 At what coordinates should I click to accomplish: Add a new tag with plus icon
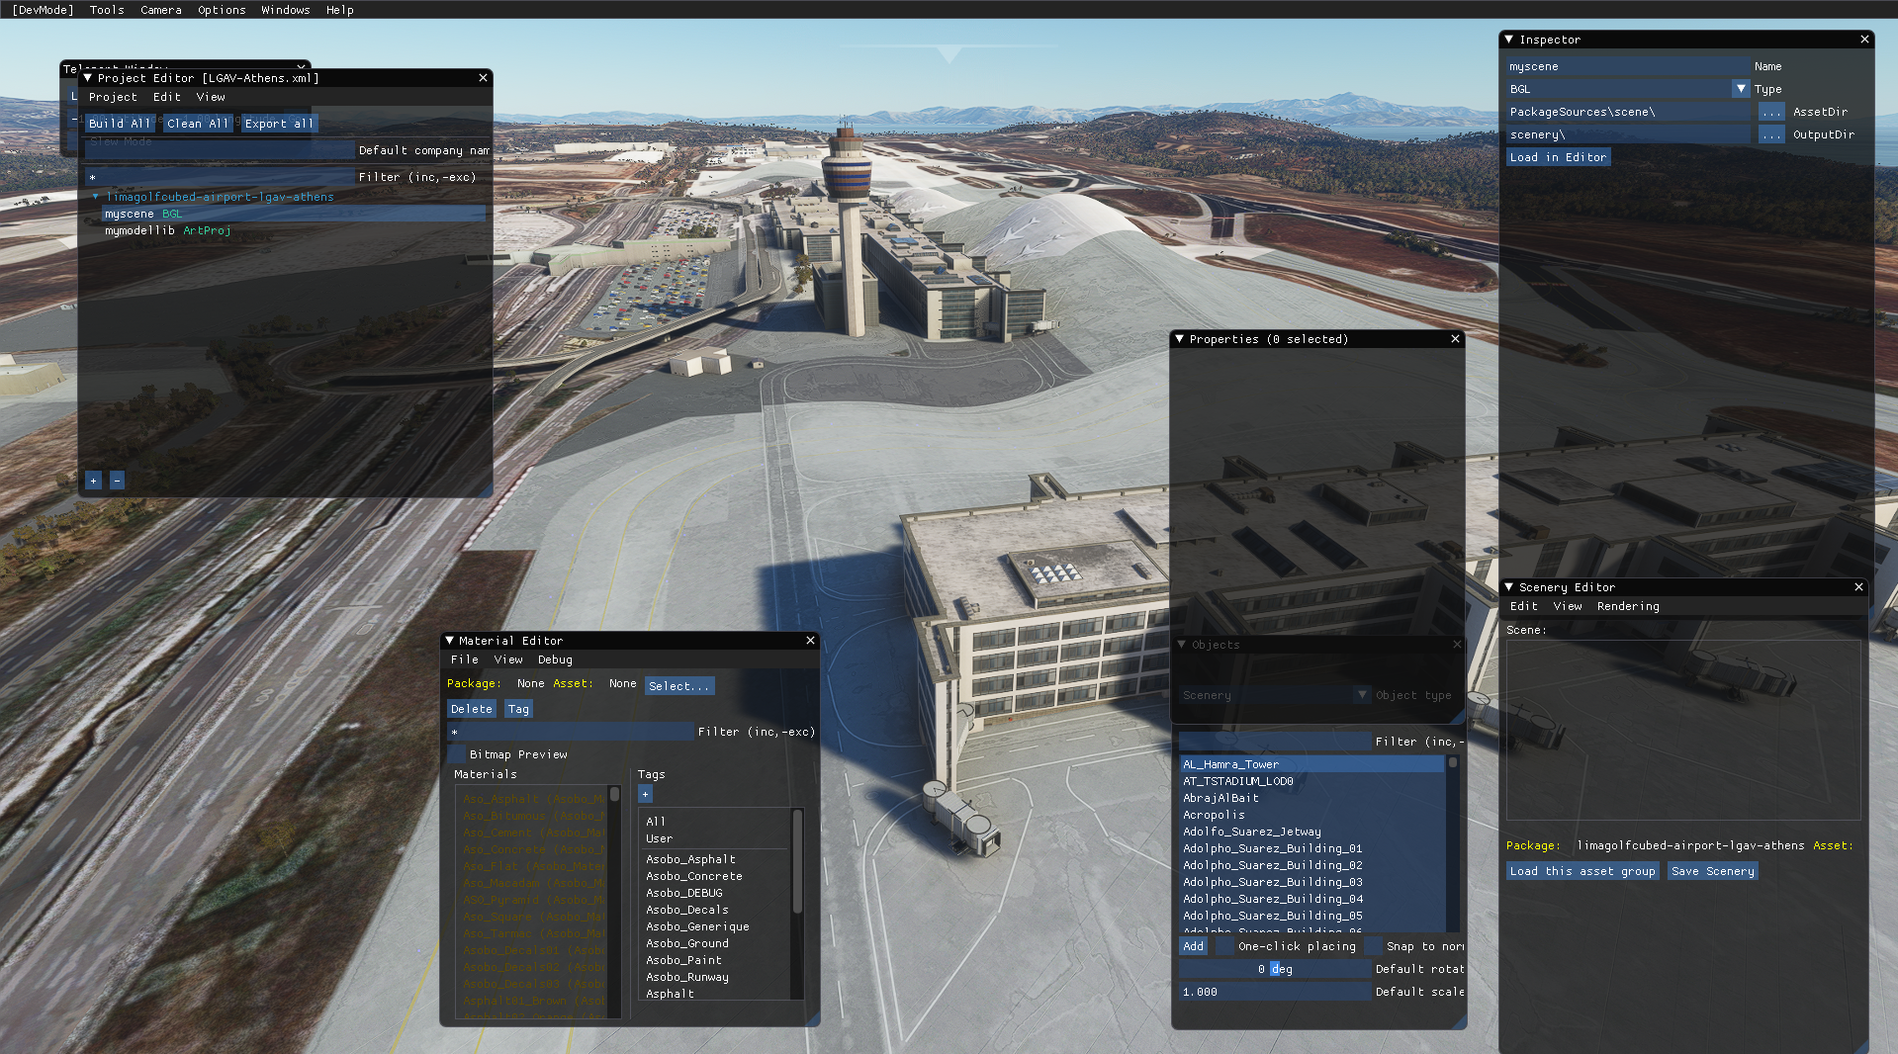645,794
